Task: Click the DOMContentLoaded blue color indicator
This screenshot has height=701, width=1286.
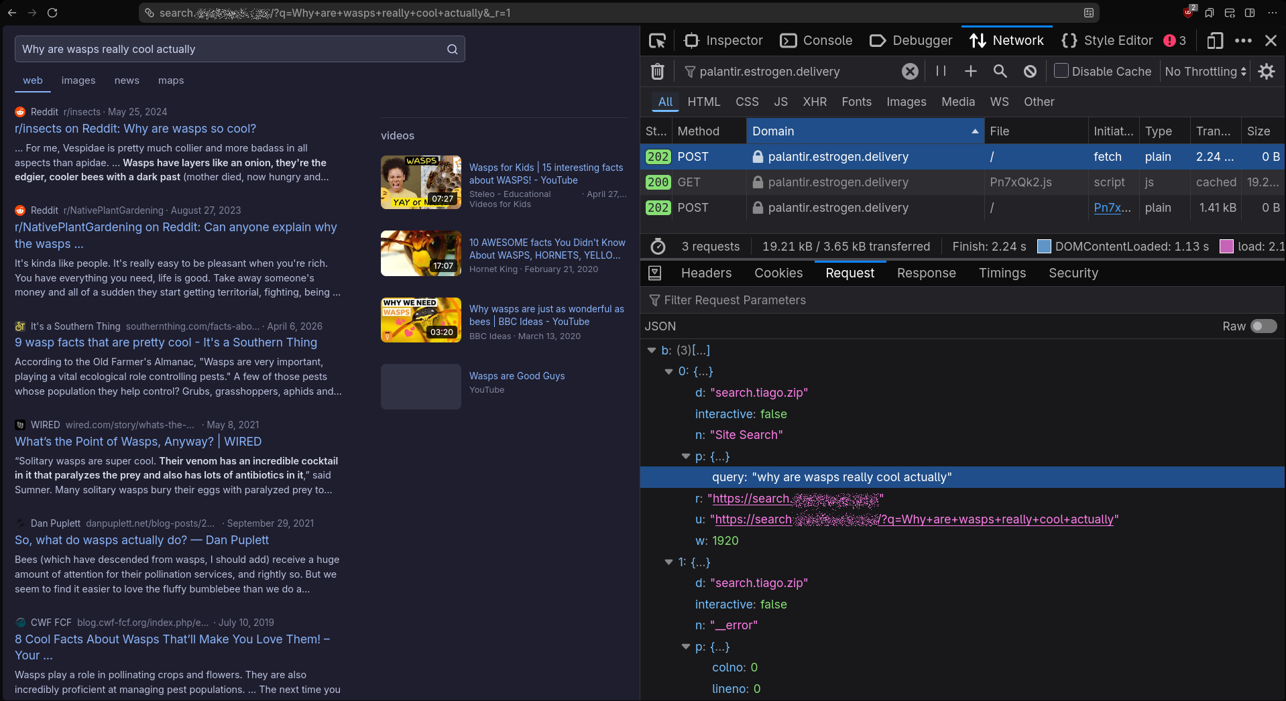Action: [x=1044, y=246]
